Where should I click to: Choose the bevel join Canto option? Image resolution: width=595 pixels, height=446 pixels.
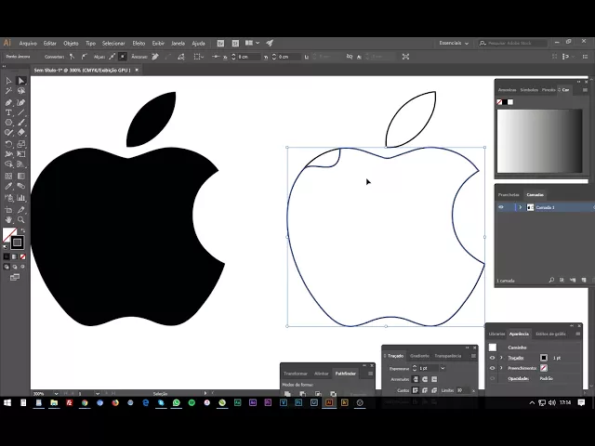434,390
